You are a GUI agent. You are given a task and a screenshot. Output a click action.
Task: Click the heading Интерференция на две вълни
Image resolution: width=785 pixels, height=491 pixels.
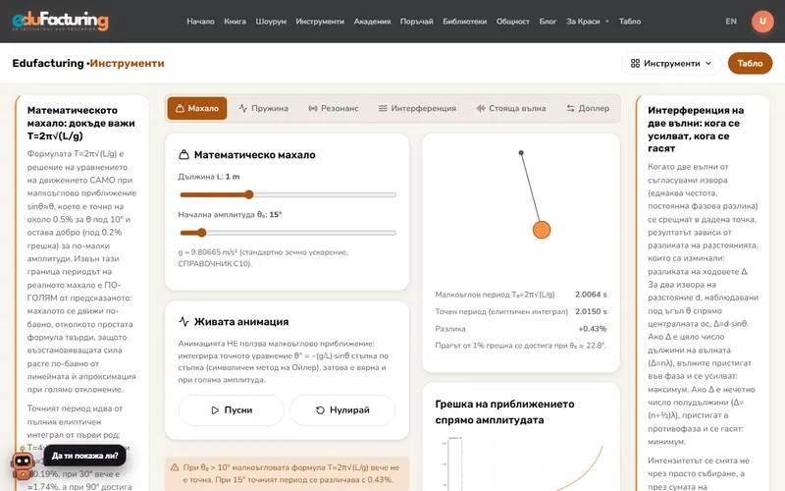point(696,130)
